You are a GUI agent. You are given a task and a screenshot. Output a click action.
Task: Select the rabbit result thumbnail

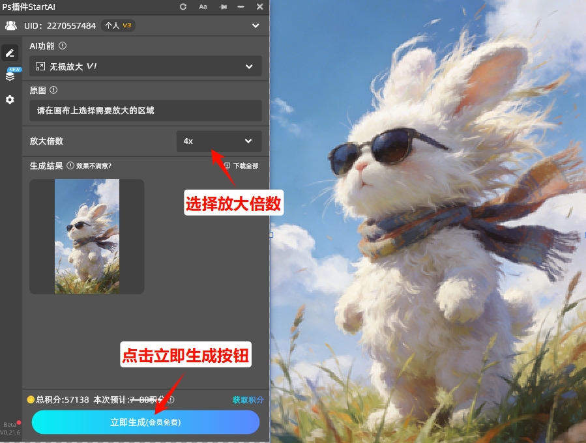pos(86,236)
